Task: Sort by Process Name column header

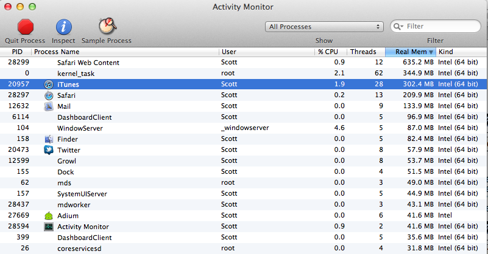Action: pos(57,52)
